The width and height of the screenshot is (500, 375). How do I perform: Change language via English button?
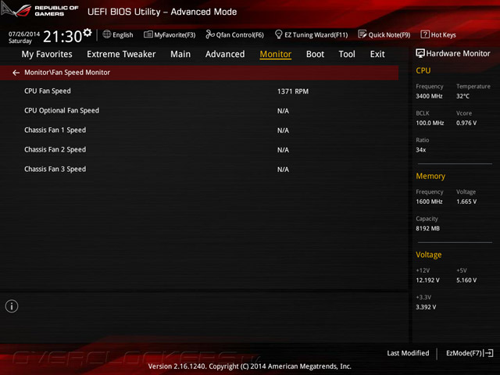coord(123,34)
